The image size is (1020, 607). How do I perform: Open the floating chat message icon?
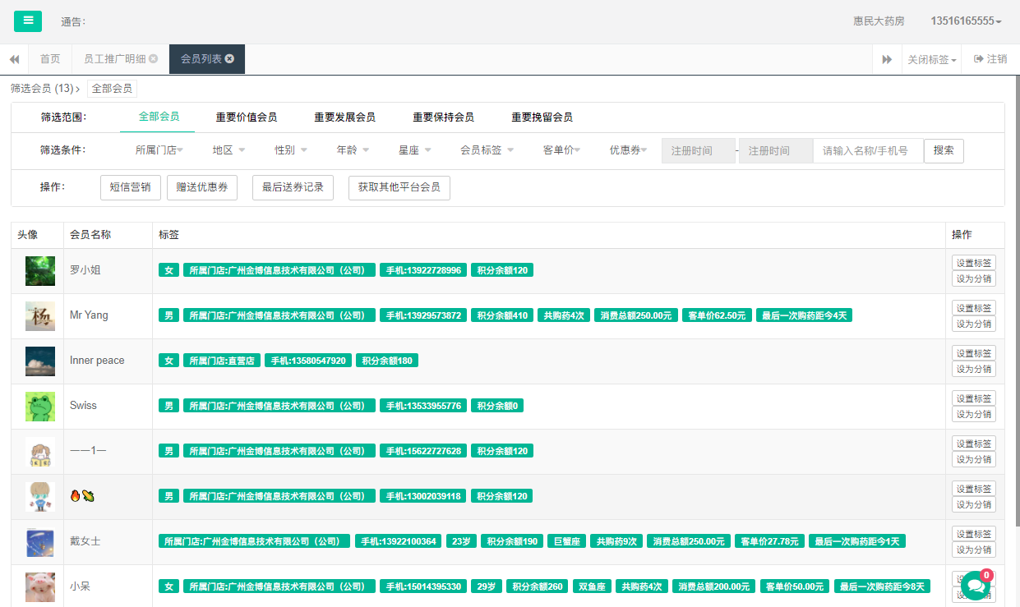point(976,586)
